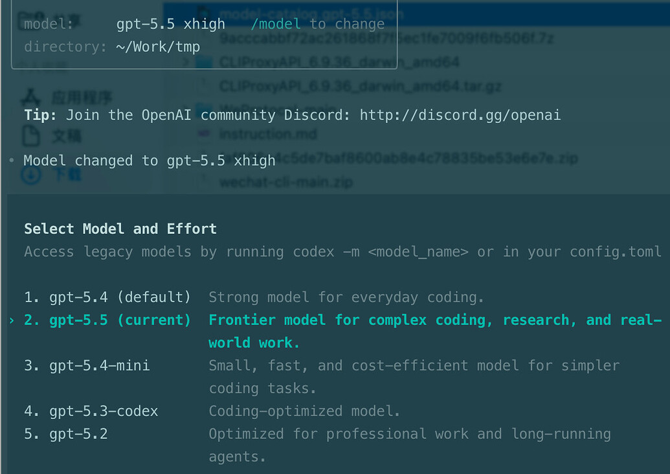Select CLIProxyAPI_6.9.36_darwin_amd64 folder icon in Finder

click(205, 62)
